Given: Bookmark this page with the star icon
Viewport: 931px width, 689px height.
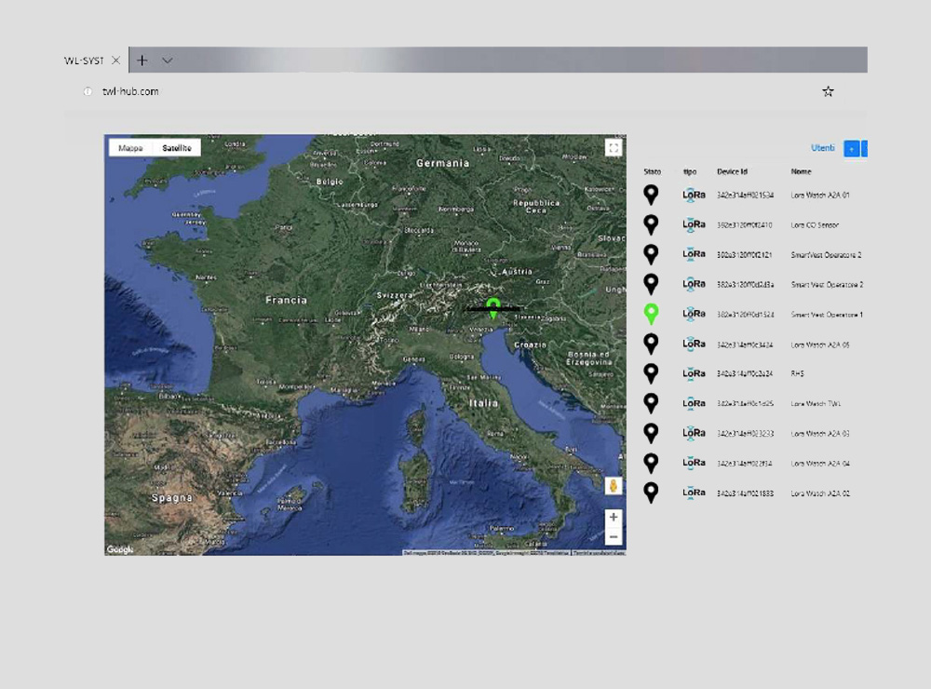Looking at the screenshot, I should point(828,91).
